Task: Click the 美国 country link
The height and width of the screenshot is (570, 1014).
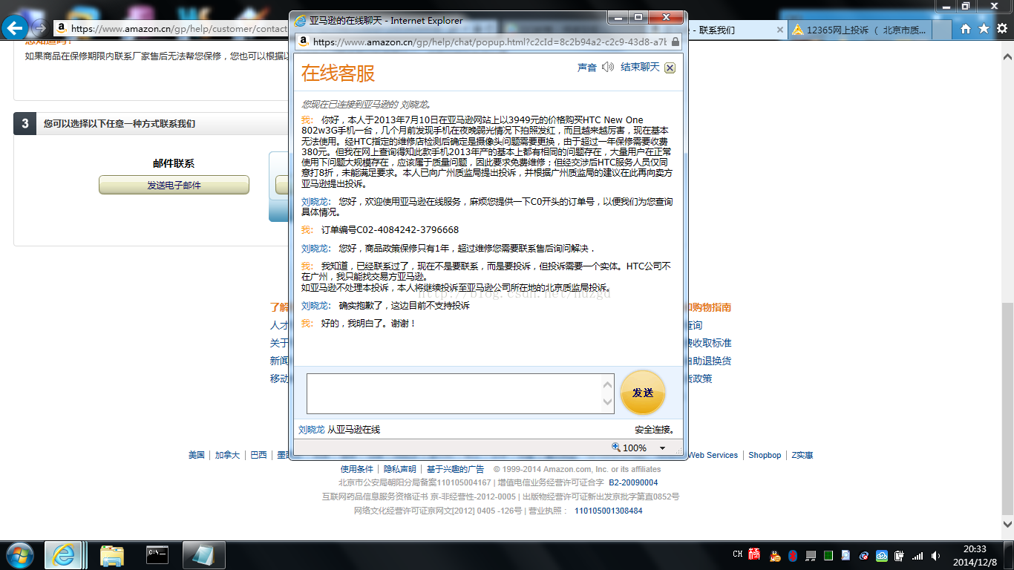Action: click(x=197, y=455)
